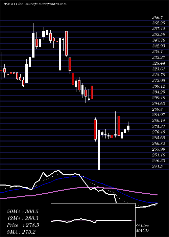Click the 5MA : 275.2 readout

[22, 232]
